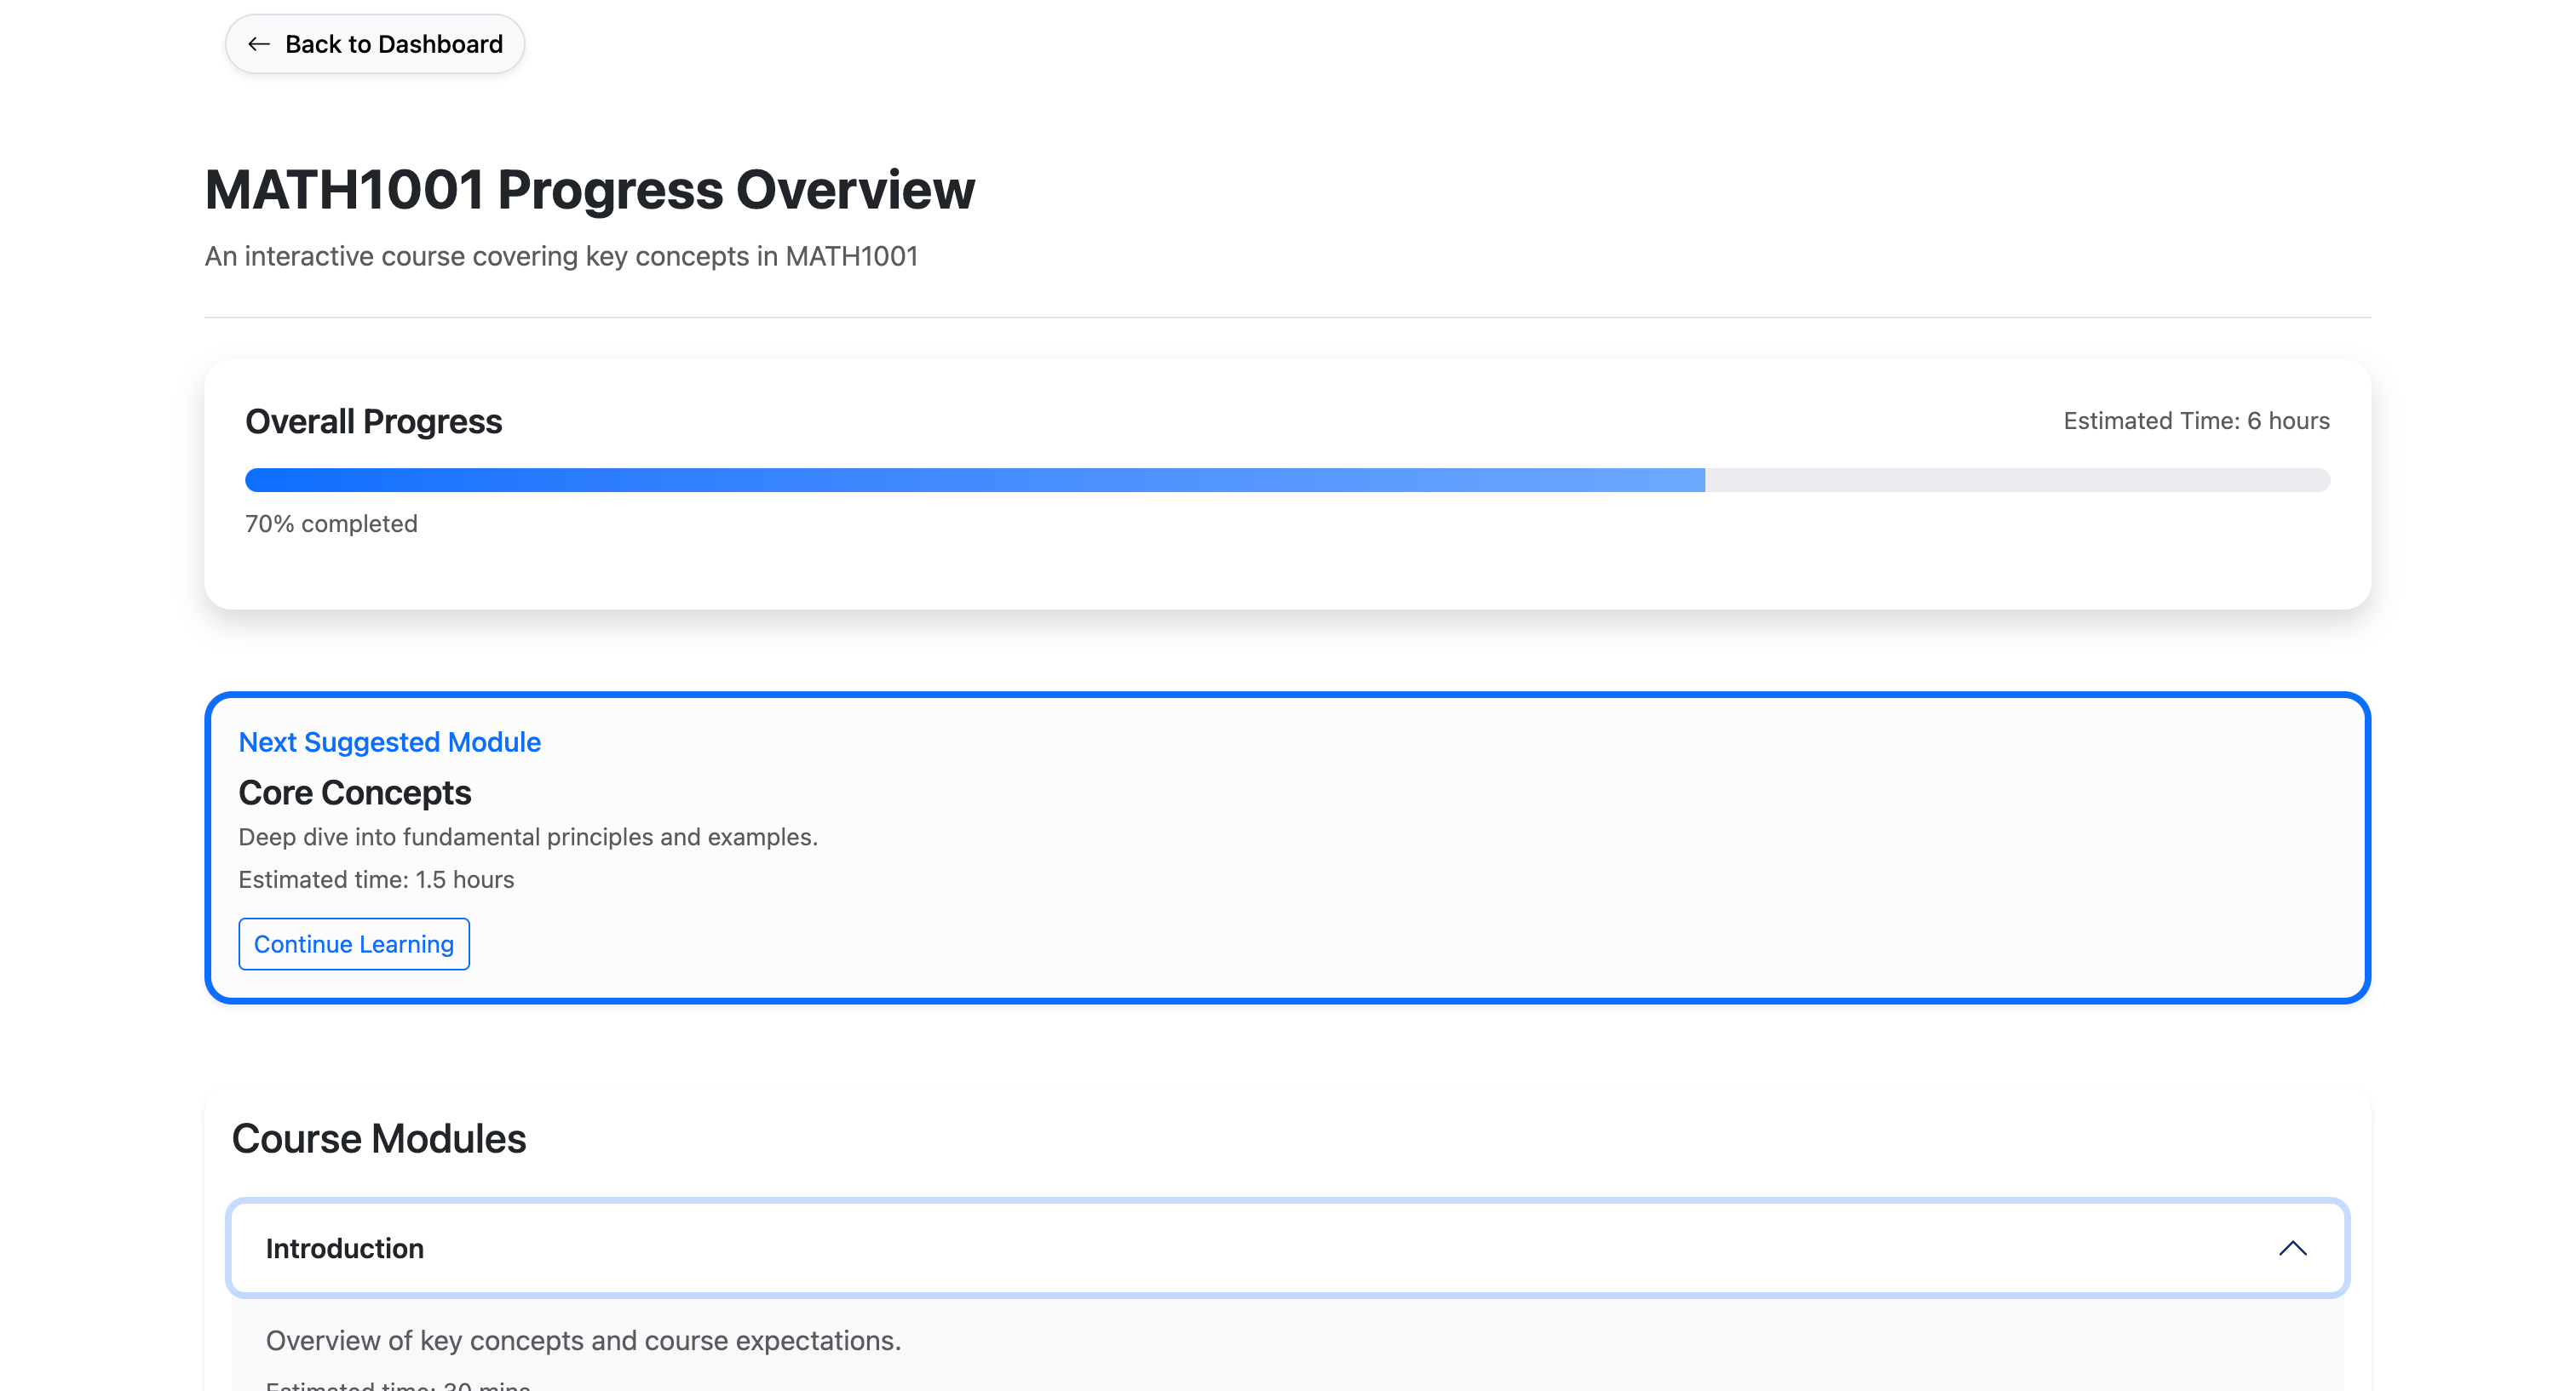Click the Estimated Time: 6 hours label
Viewport: 2576px width, 1391px height.
coord(2196,421)
